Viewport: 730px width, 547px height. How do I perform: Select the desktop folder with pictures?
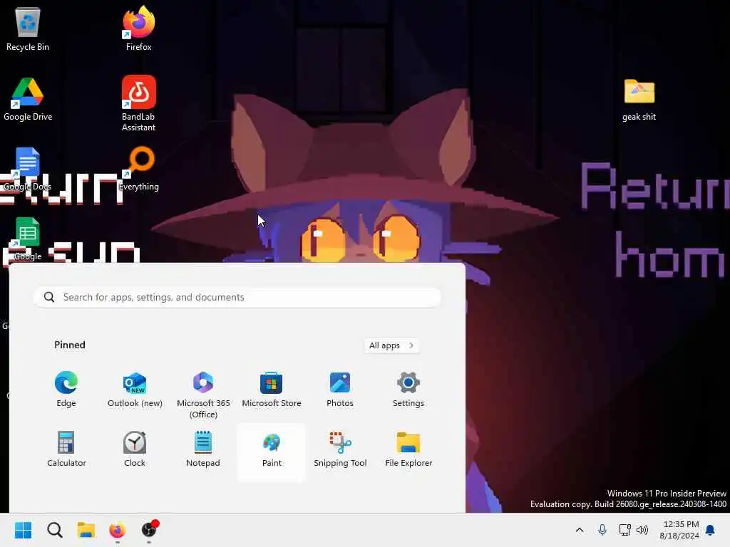(x=639, y=100)
